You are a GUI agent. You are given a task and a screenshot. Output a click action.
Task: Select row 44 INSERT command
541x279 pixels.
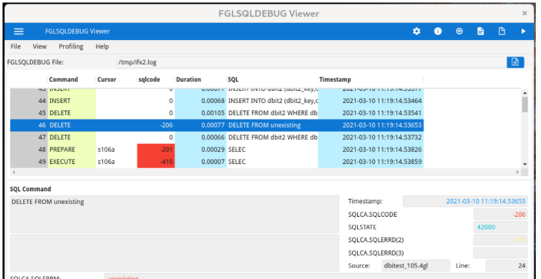pos(216,101)
